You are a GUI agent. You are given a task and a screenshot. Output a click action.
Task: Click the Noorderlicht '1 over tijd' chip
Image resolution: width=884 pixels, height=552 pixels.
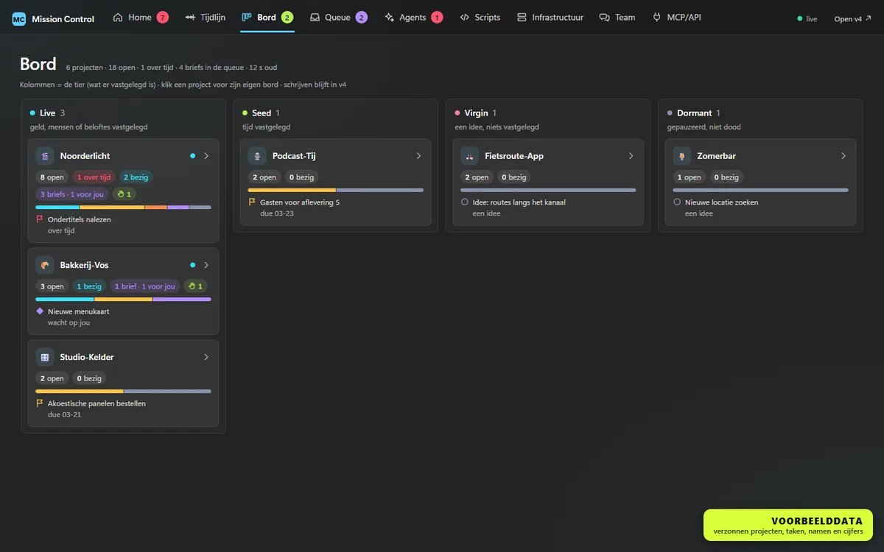click(94, 177)
